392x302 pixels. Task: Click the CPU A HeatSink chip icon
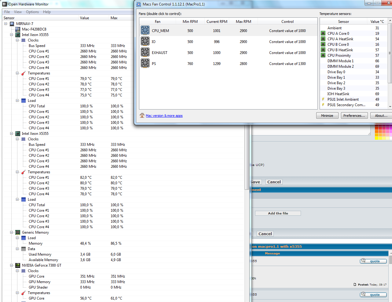323,39
